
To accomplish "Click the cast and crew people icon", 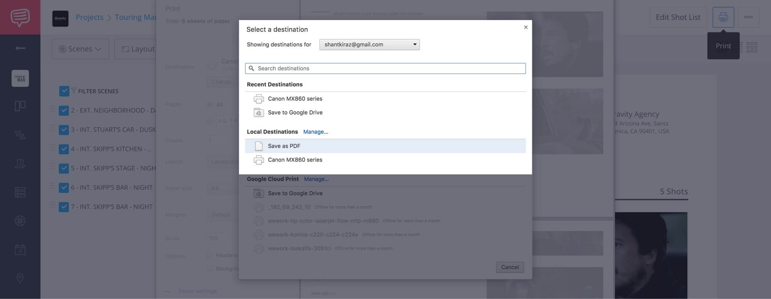I will tap(20, 164).
